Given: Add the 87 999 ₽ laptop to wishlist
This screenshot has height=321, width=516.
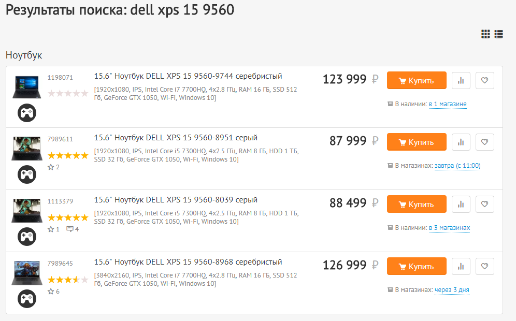Looking at the screenshot, I should click(x=484, y=142).
